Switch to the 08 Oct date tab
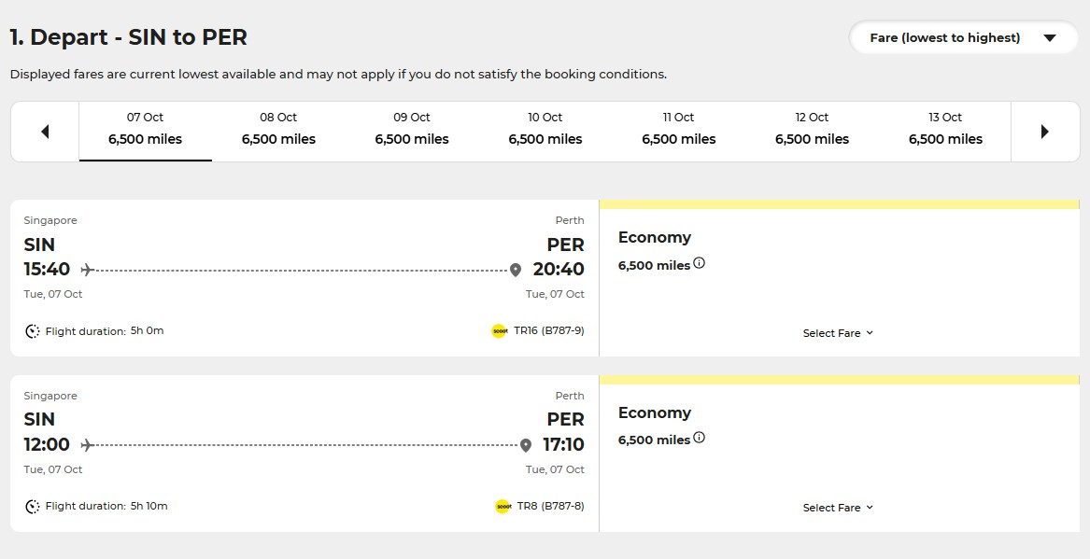The image size is (1090, 559). 278,130
